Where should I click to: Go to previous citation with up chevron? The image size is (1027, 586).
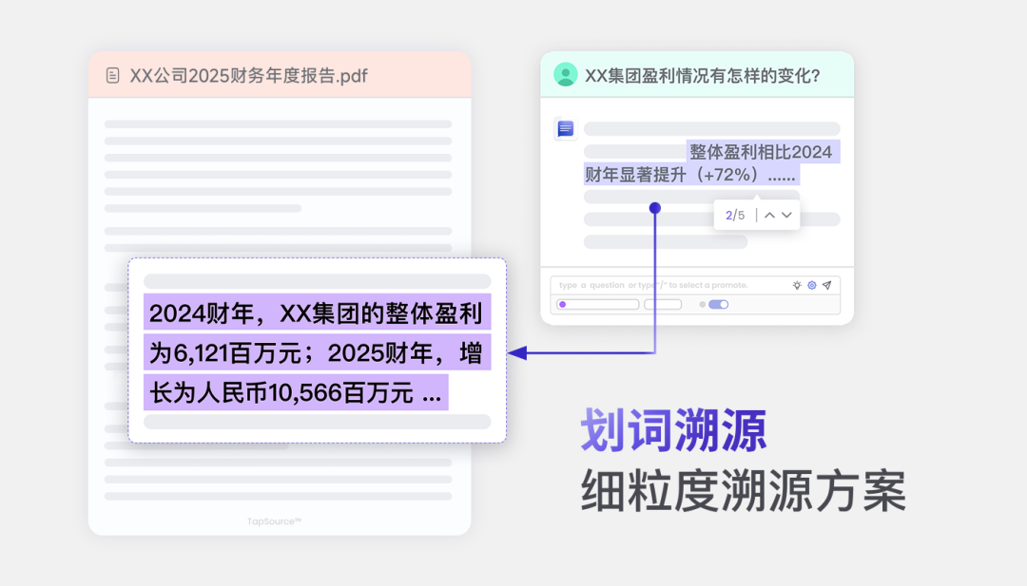tap(769, 216)
